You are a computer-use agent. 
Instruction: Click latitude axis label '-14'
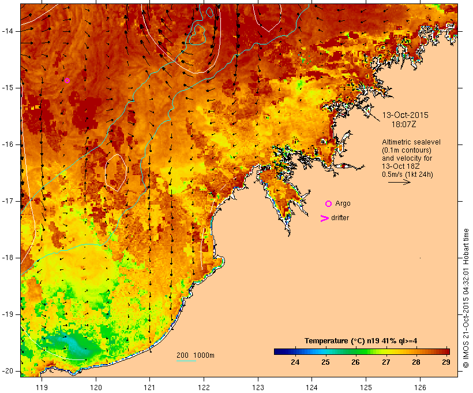pyautogui.click(x=7, y=31)
